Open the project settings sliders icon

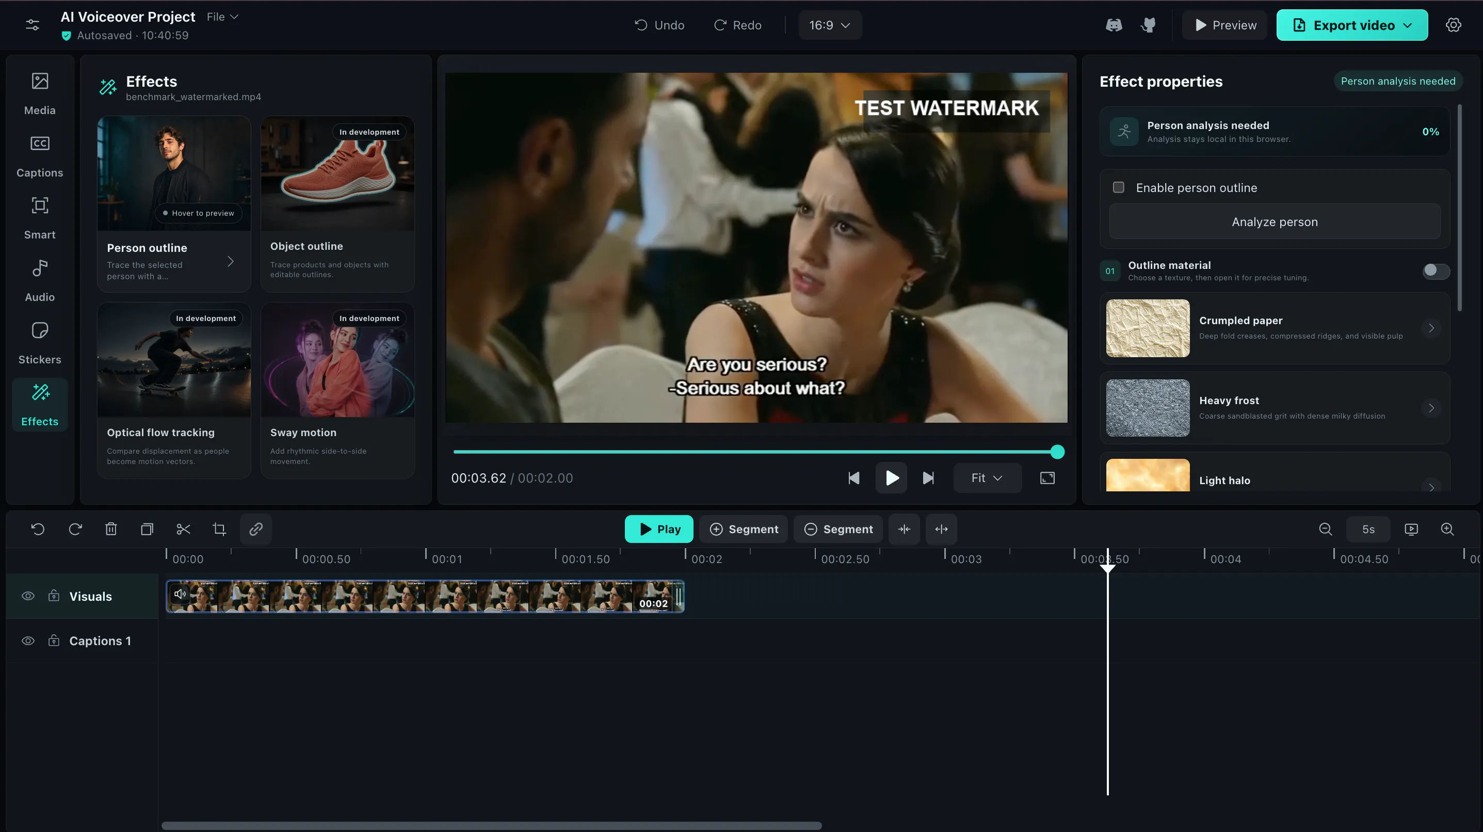pos(33,25)
